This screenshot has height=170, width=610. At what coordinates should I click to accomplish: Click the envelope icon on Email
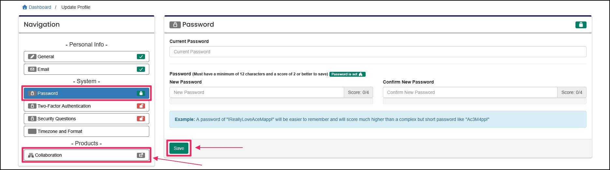coord(32,69)
